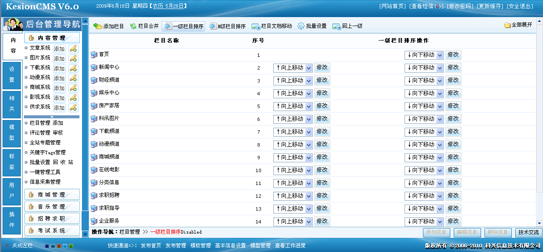543x252 pixels.
Task: Click the right vertical scrollbar
Action: [x=540, y=128]
